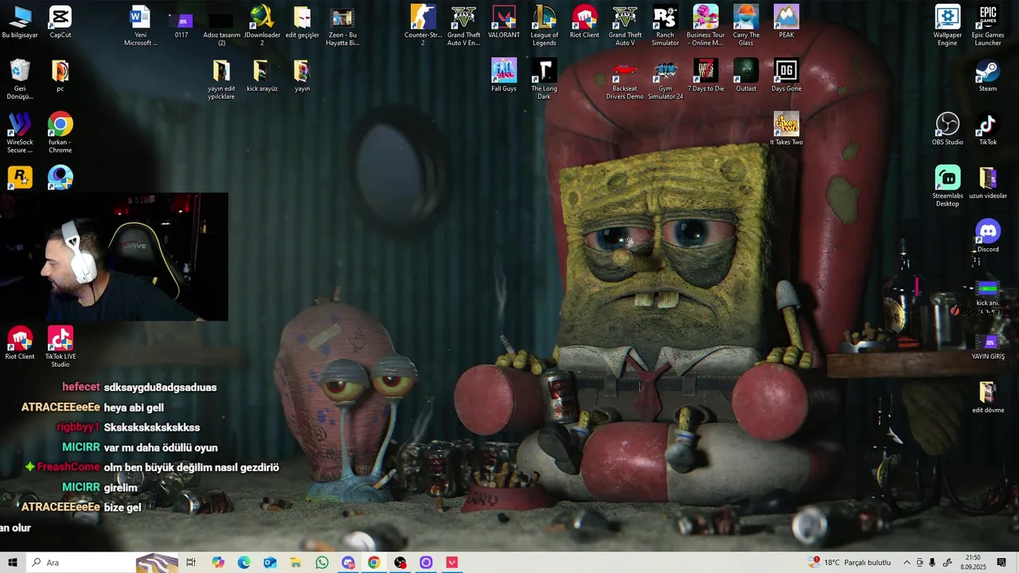Screen dimensions: 1019x573
Task: Open Copilot from the taskbar
Action: point(218,563)
